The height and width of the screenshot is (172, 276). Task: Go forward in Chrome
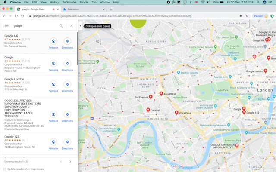coord(10,16)
